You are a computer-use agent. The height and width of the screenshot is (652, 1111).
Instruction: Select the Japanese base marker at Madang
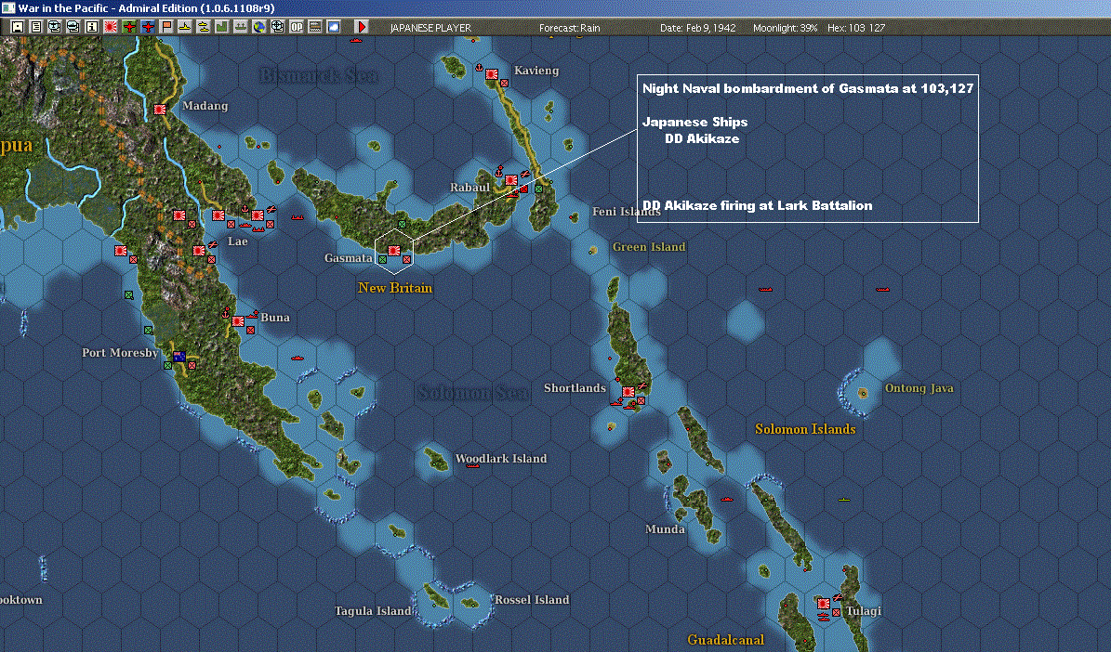(160, 110)
